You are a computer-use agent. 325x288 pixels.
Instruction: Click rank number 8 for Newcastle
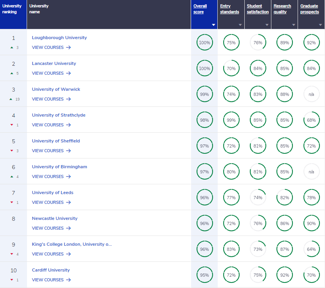(x=13, y=219)
